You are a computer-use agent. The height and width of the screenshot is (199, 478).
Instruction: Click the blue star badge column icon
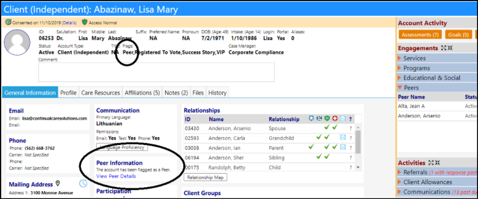click(x=311, y=119)
